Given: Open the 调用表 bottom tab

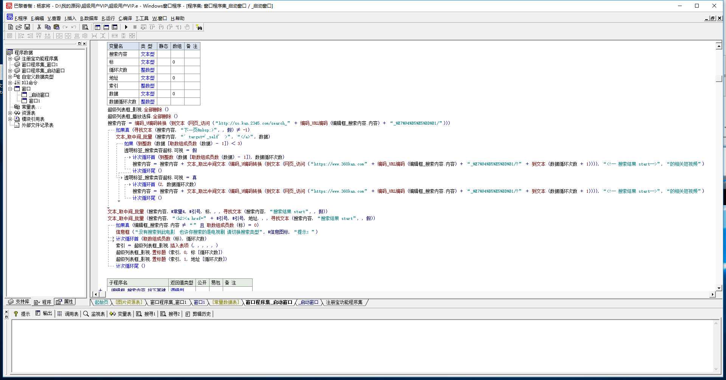Looking at the screenshot, I should tap(68, 314).
